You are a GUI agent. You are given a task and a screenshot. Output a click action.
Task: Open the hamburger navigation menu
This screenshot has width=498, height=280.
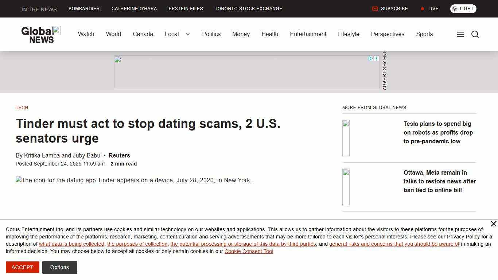click(x=460, y=34)
